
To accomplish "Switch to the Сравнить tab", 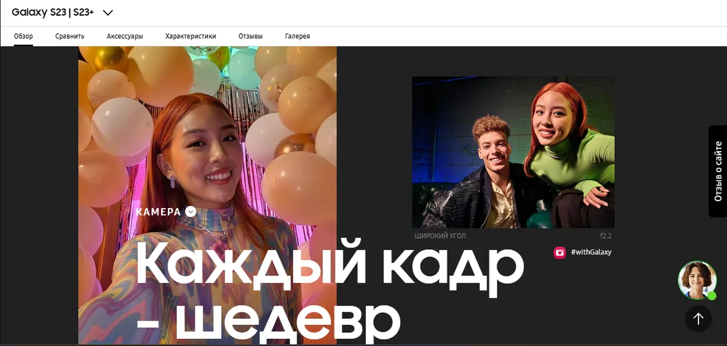I will pos(70,36).
